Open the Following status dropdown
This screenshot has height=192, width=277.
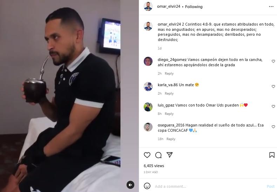coord(194,7)
